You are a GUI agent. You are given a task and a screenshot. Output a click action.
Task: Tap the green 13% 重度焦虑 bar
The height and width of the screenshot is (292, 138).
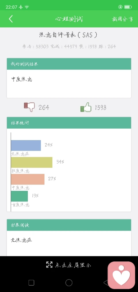[x=19, y=196]
